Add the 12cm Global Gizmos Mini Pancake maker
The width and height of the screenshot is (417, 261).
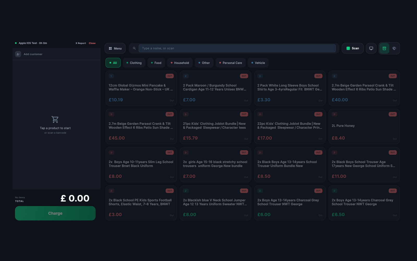(x=141, y=88)
